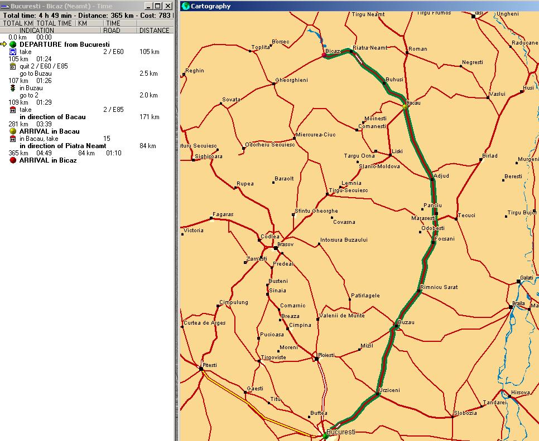Click the TOTAL TIME column header
The height and width of the screenshot is (441, 539).
[x=54, y=23]
